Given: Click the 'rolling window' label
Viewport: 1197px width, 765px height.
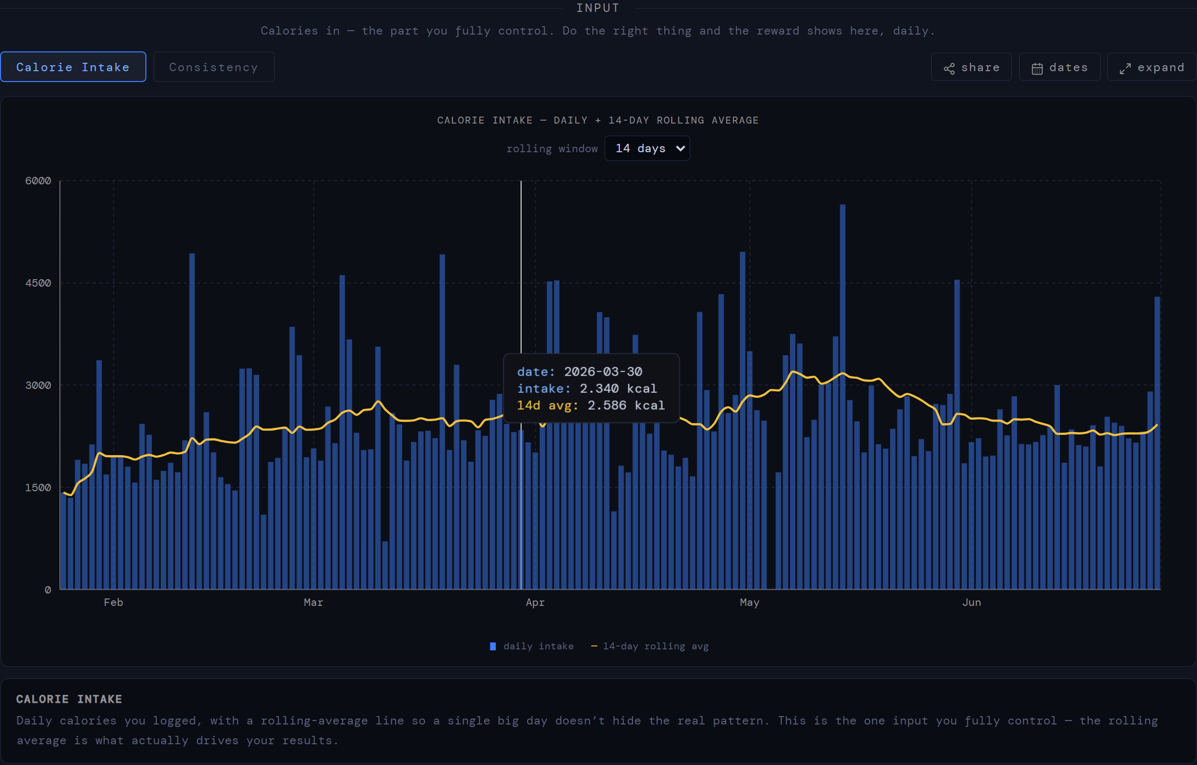Looking at the screenshot, I should click(552, 149).
